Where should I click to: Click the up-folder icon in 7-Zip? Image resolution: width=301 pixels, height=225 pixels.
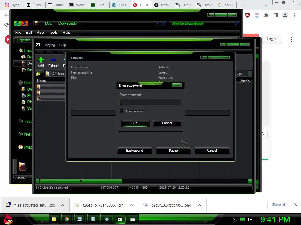[x=39, y=74]
